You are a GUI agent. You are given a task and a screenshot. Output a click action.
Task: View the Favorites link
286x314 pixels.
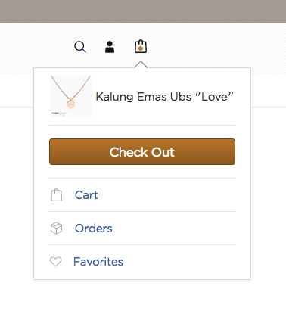(98, 262)
